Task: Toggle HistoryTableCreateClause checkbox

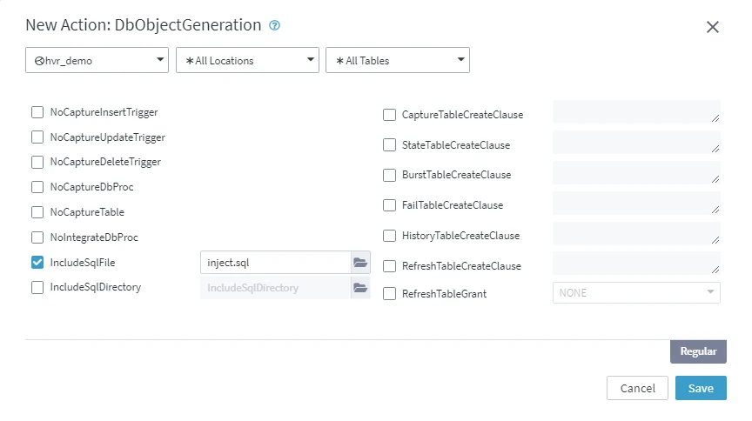Action: coord(389,236)
